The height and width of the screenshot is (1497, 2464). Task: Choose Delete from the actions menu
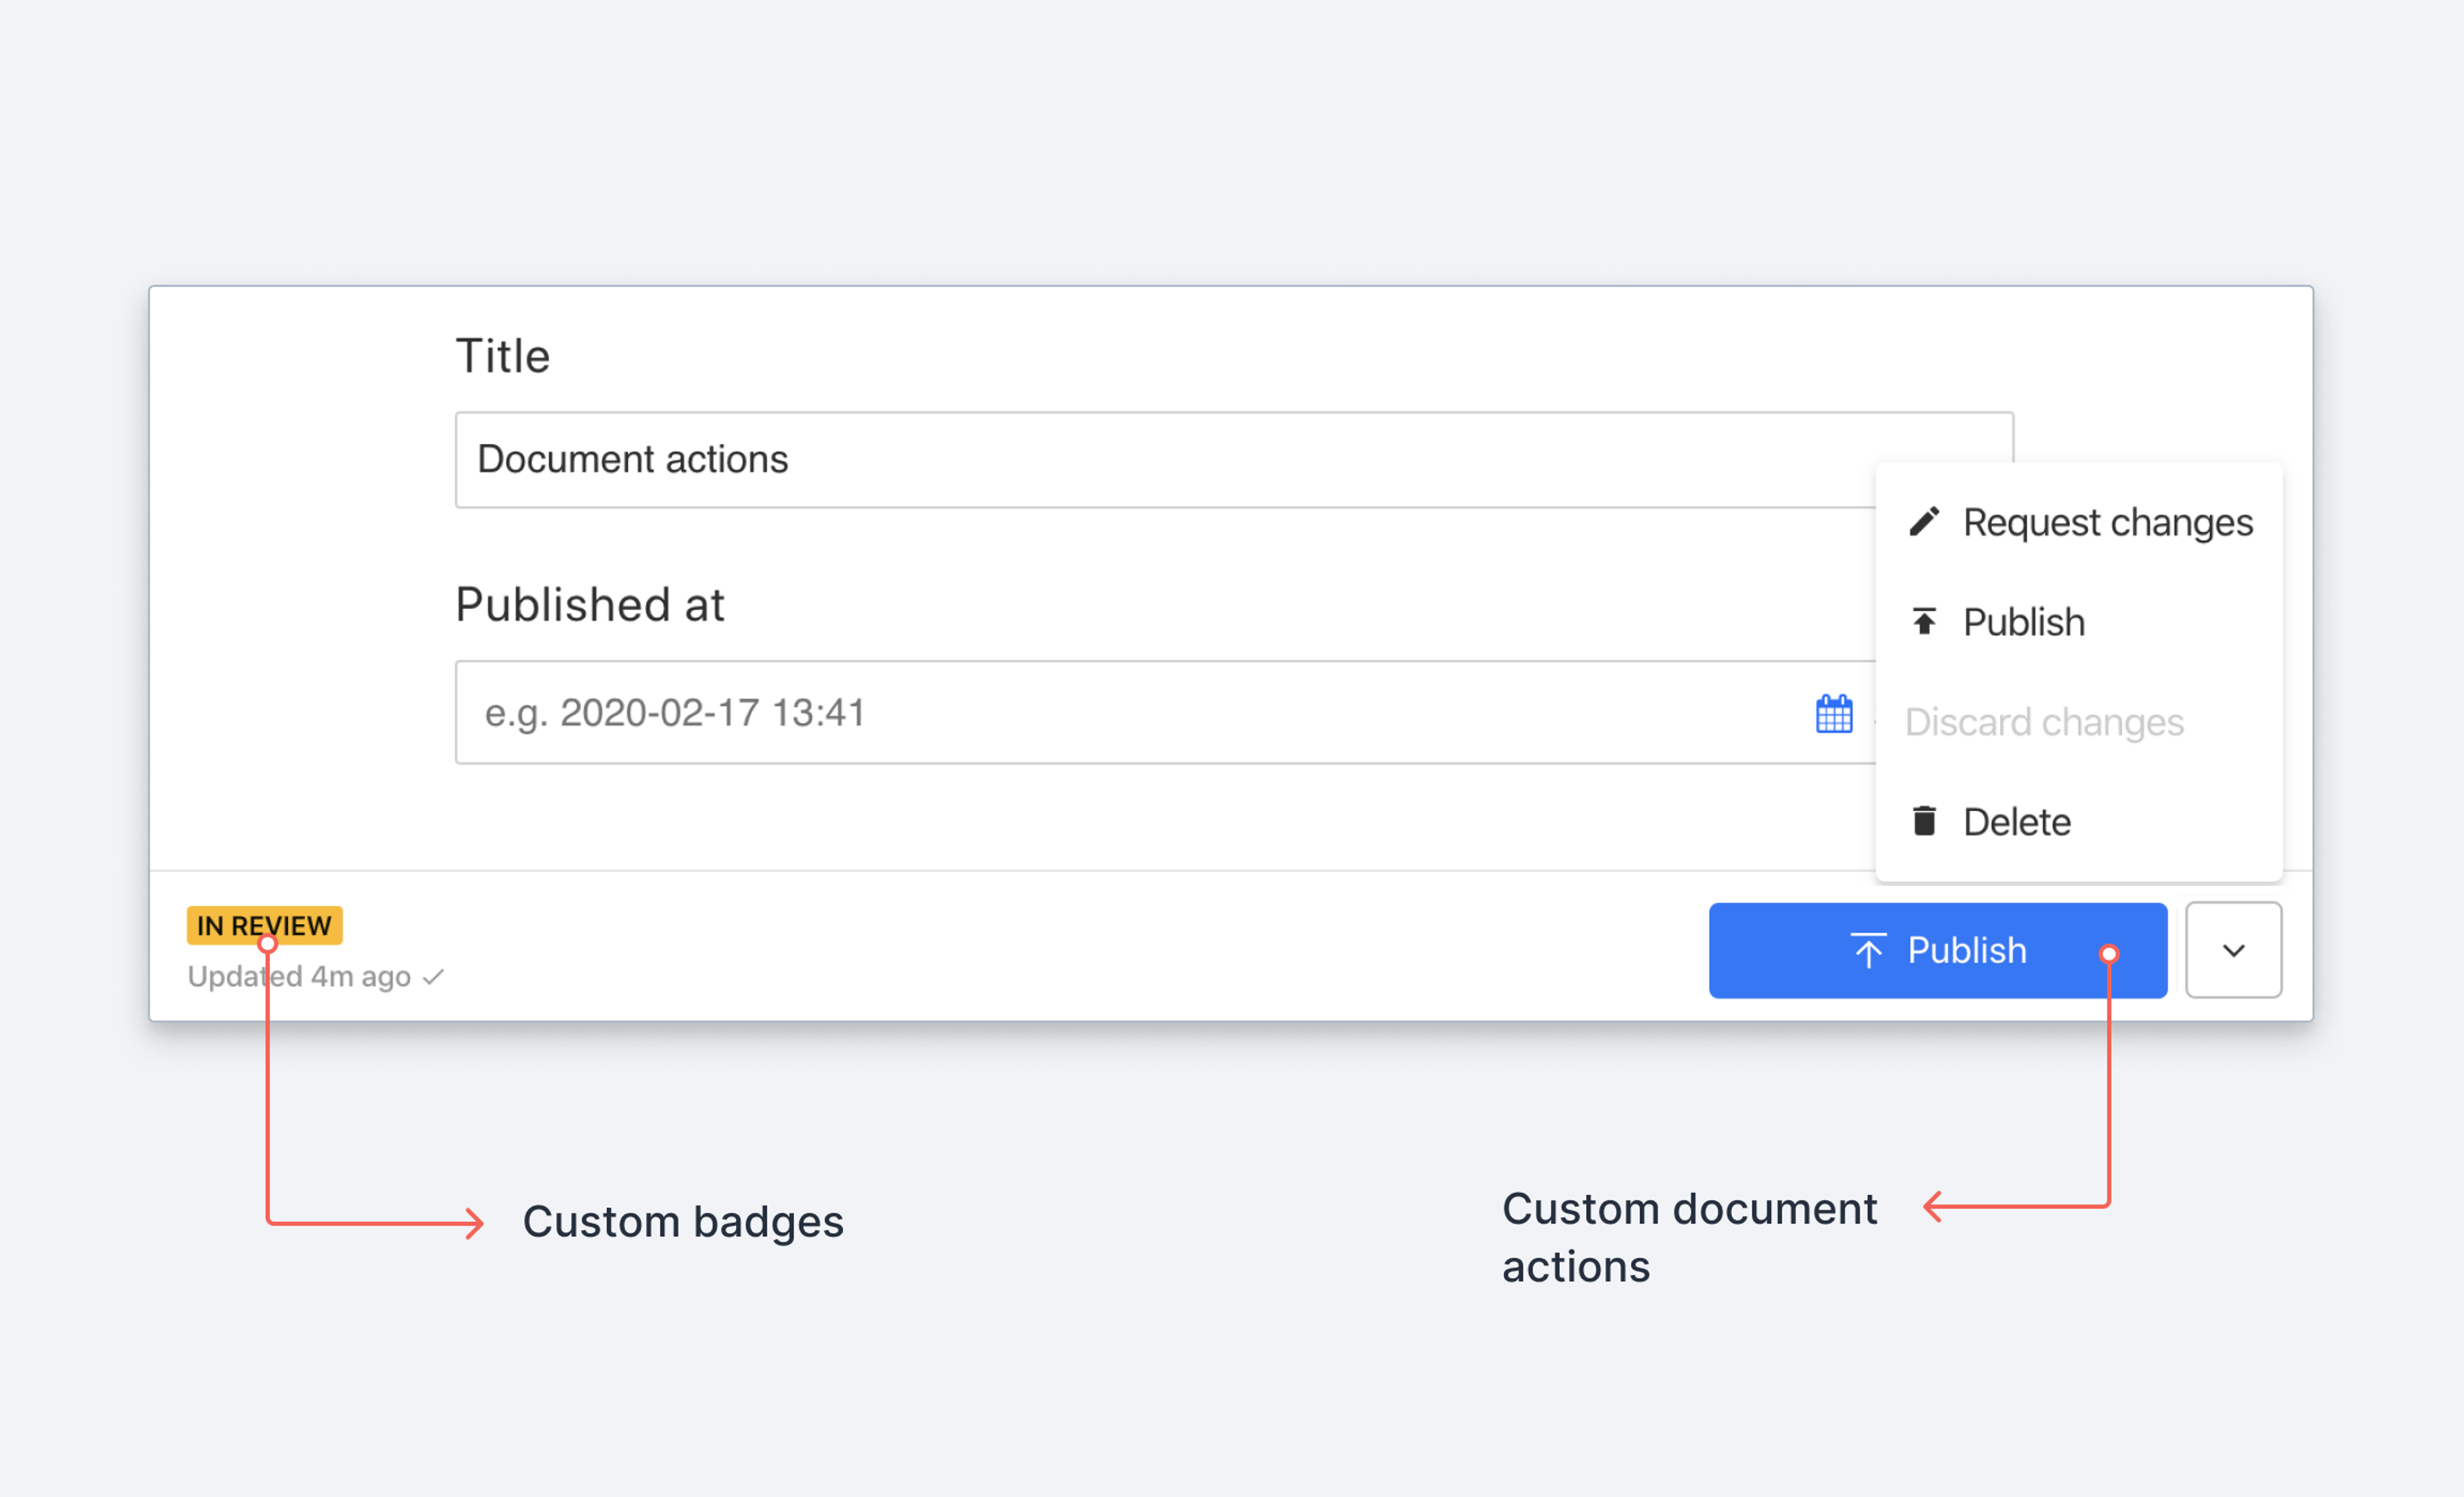(x=2016, y=822)
